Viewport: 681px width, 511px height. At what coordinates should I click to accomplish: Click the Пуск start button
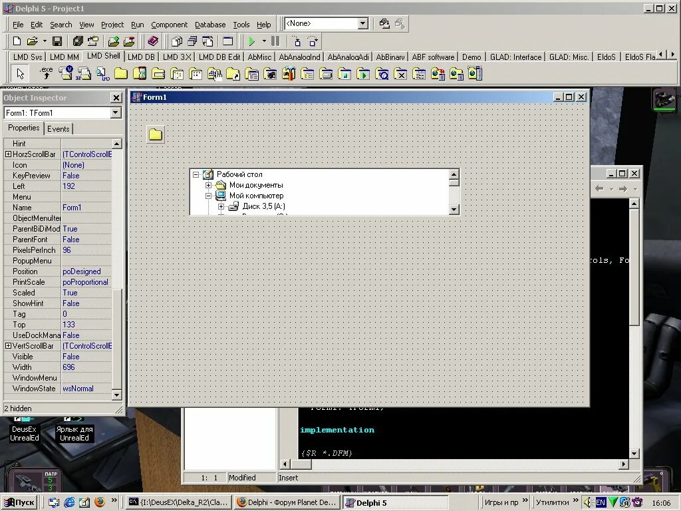pyautogui.click(x=19, y=502)
